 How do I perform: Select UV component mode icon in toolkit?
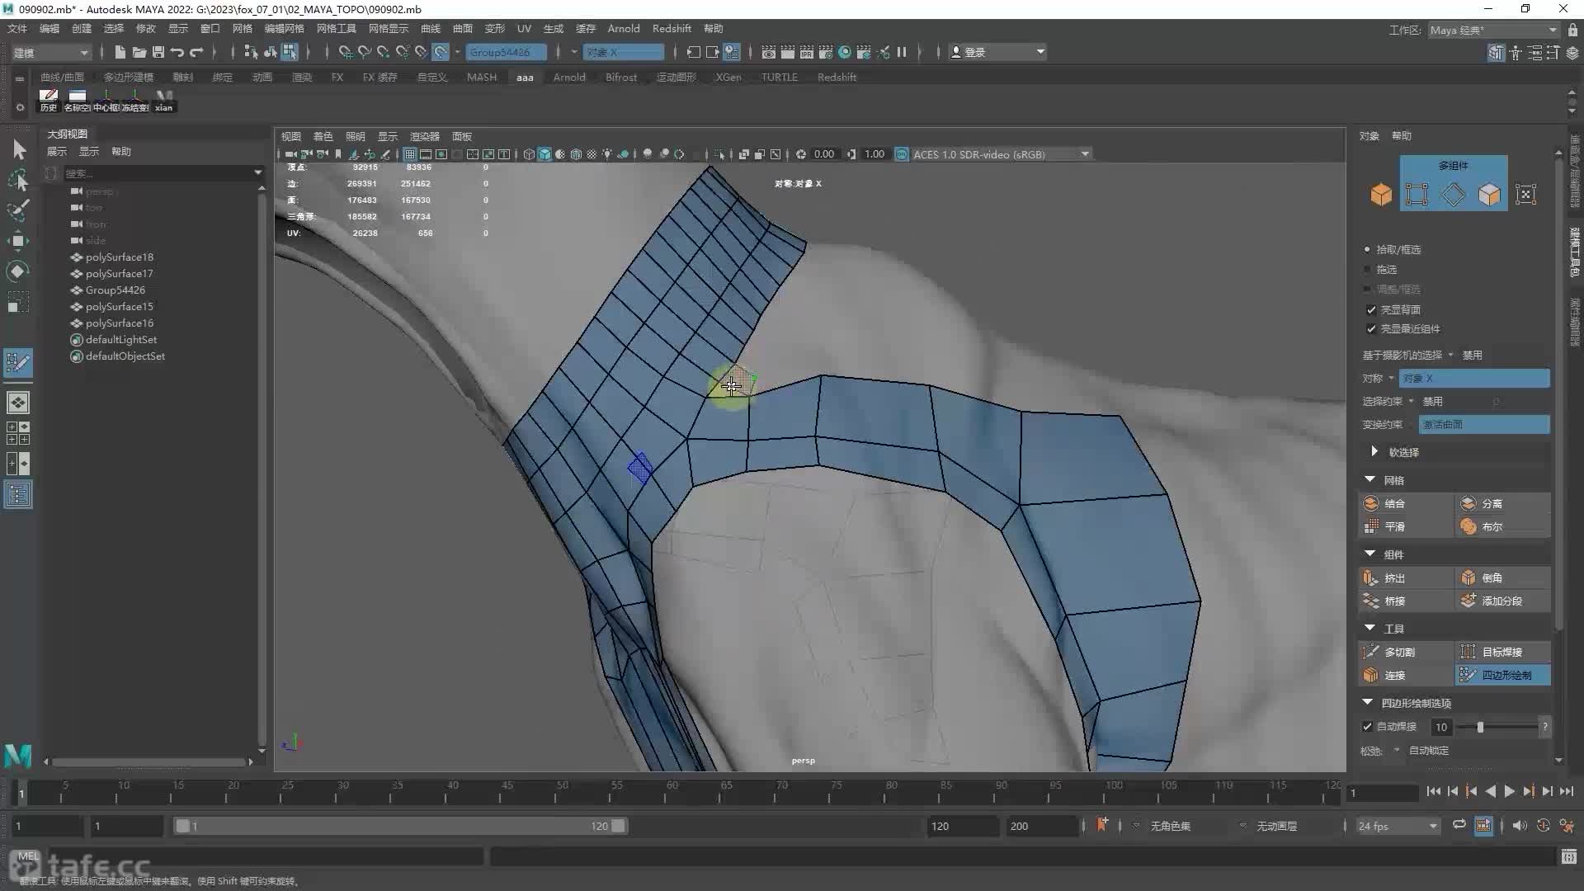[1525, 195]
